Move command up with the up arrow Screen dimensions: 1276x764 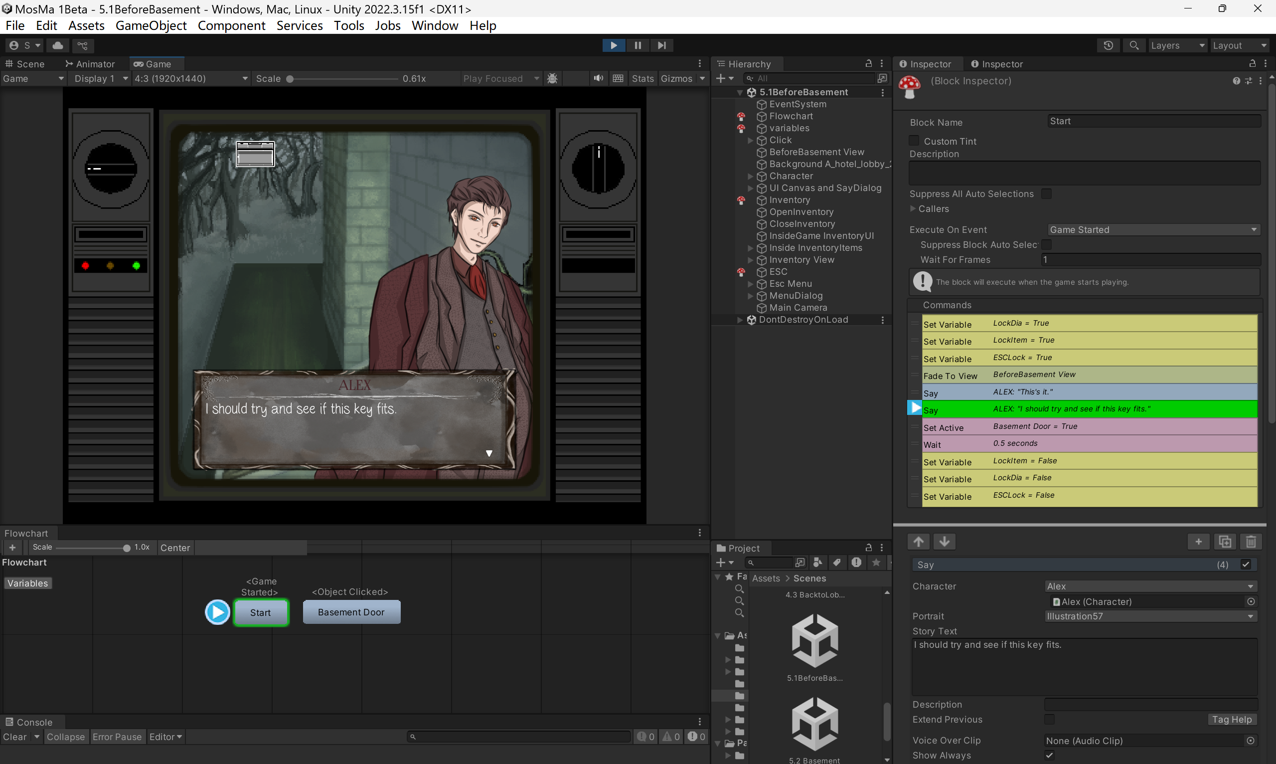919,542
